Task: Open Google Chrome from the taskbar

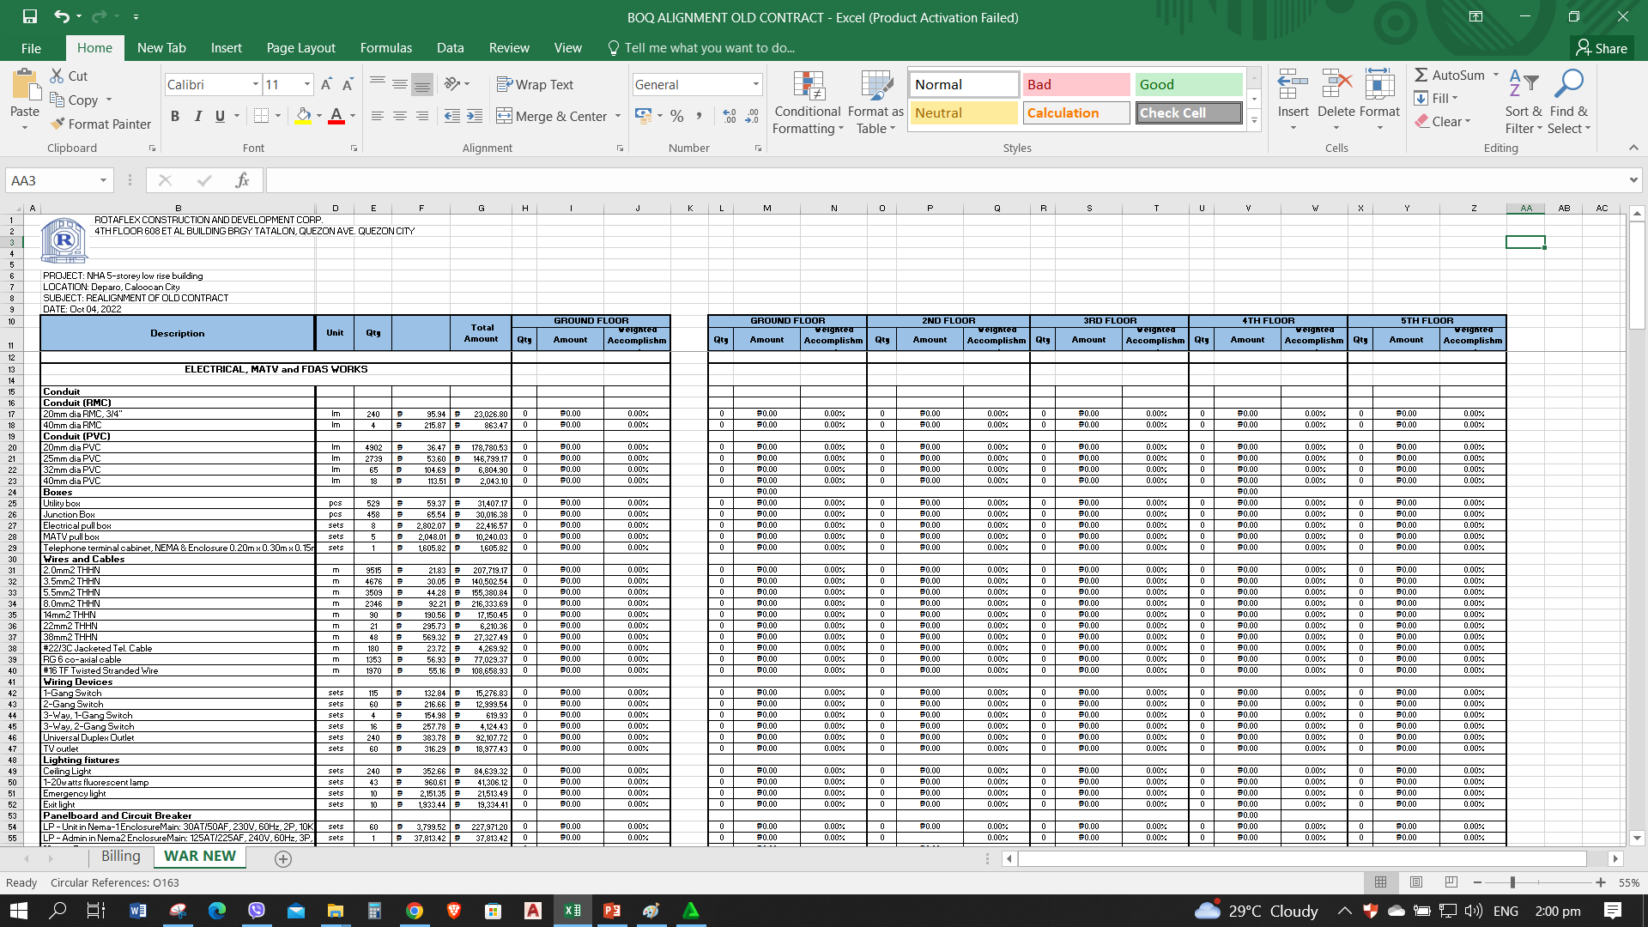Action: (x=415, y=911)
